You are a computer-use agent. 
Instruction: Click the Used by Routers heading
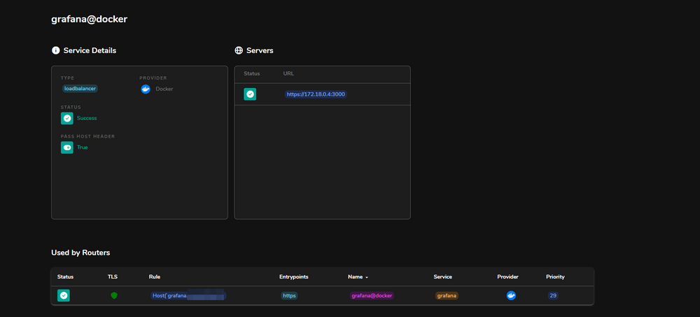pyautogui.click(x=80, y=253)
